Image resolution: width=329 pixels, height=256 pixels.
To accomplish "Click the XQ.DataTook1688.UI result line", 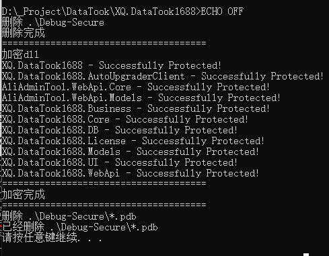I will pos(120,162).
